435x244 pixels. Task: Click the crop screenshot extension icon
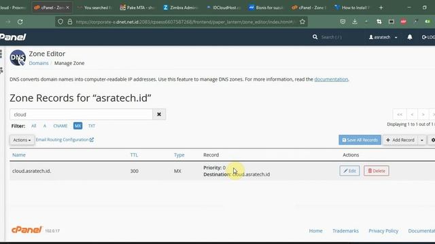(379, 22)
